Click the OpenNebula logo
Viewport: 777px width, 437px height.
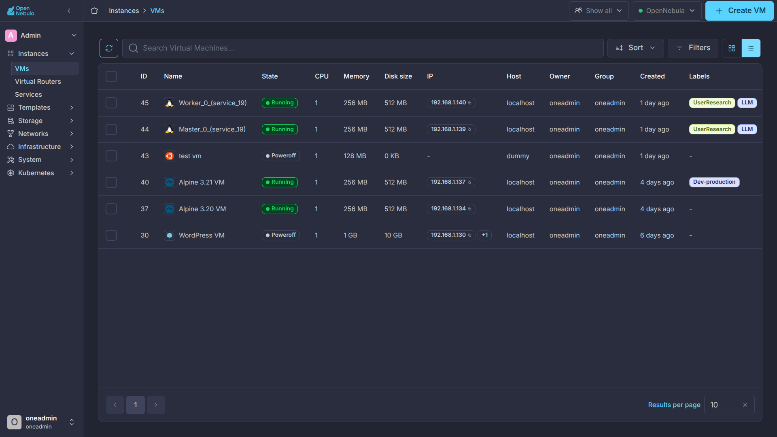click(x=21, y=11)
